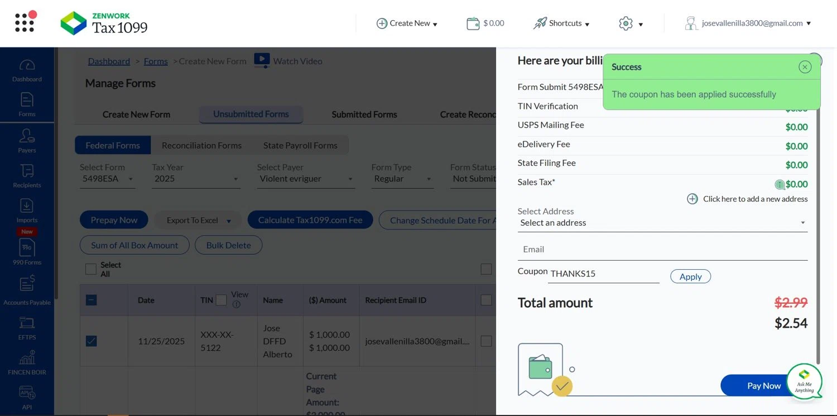Go to Dashboard in the left sidebar

click(27, 70)
